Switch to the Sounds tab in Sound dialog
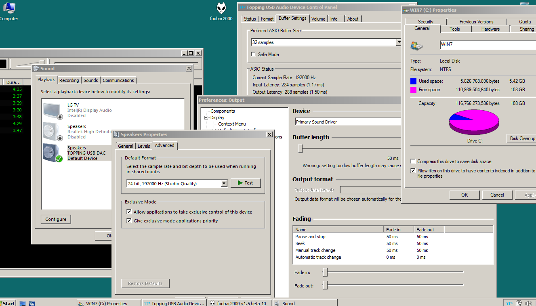Viewport: 536px width, 306px height. [x=91, y=80]
